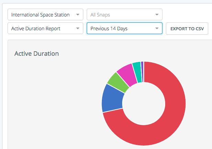Open the Previous 14 Days dropdown

pyautogui.click(x=124, y=29)
